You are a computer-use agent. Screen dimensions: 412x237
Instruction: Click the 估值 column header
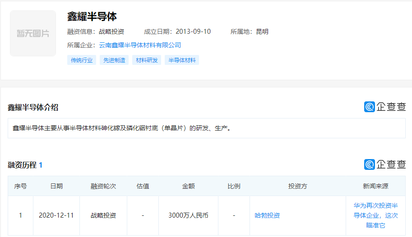(x=143, y=186)
